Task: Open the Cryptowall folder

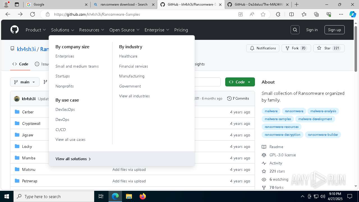Action: (x=31, y=123)
